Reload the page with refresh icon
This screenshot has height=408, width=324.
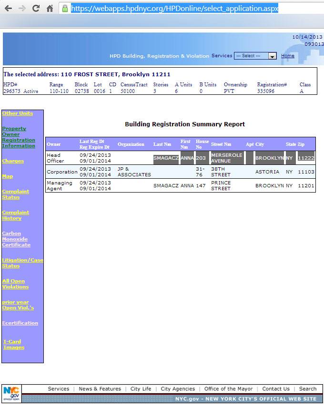[36, 9]
